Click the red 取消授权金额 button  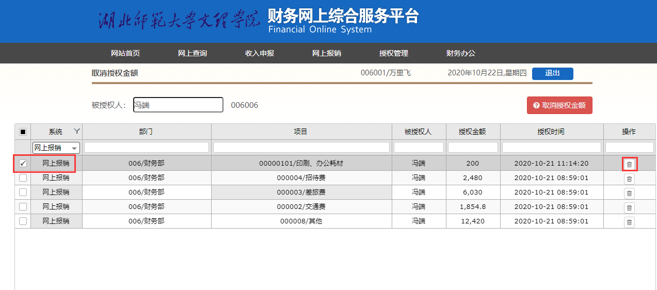pyautogui.click(x=559, y=105)
